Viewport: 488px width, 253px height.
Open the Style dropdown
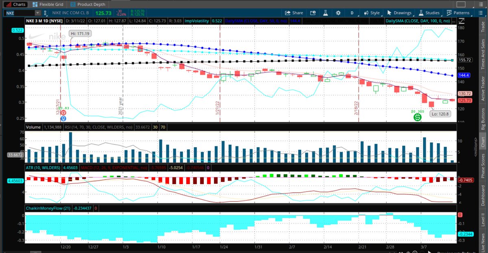373,13
